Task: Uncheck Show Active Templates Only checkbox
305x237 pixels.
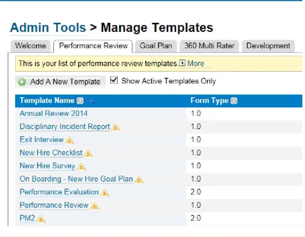Action: coord(114,80)
